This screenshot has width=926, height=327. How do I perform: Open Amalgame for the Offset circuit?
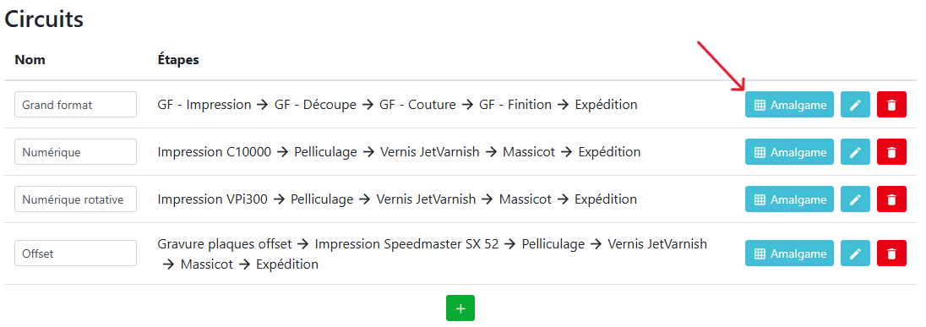790,253
